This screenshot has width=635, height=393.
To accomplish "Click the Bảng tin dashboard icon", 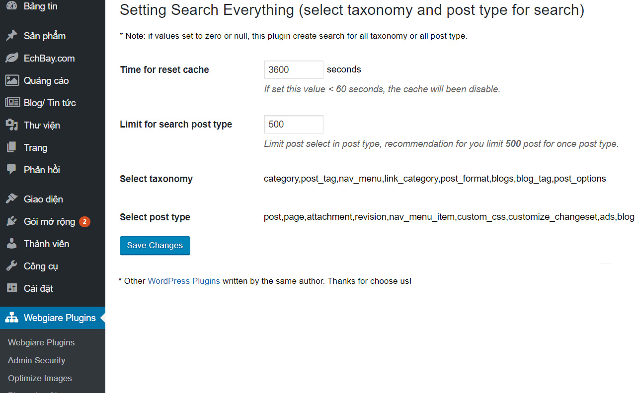I will tap(12, 6).
